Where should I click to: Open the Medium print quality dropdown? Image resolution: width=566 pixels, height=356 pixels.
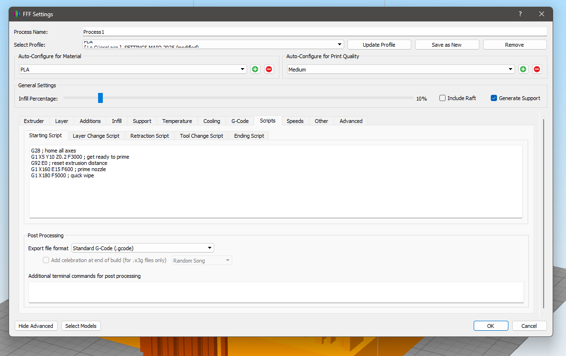pyautogui.click(x=401, y=70)
